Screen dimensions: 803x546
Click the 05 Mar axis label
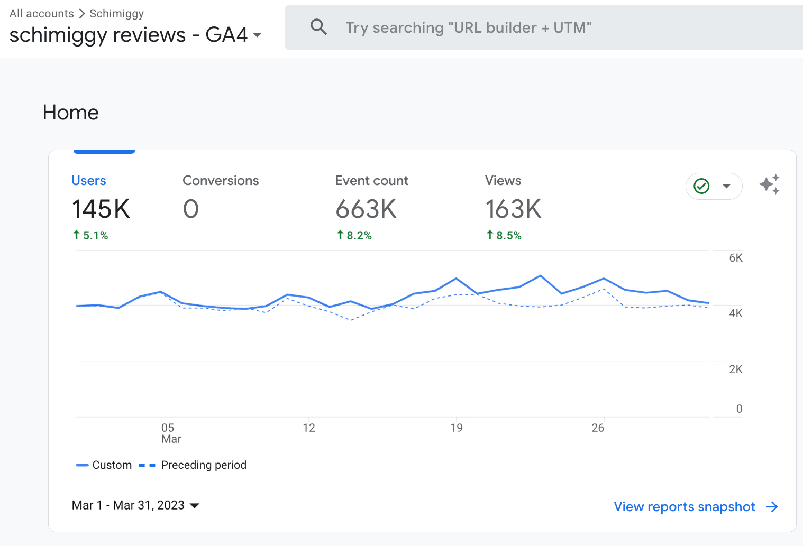tap(171, 433)
